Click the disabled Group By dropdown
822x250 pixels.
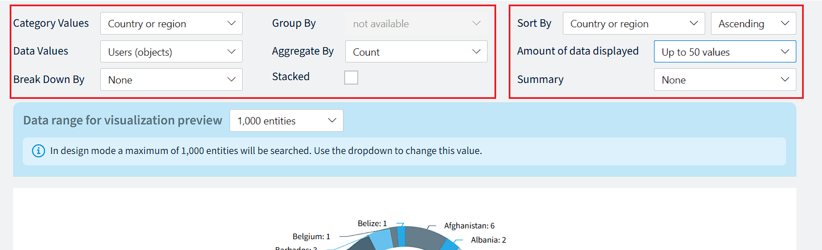pyautogui.click(x=416, y=23)
